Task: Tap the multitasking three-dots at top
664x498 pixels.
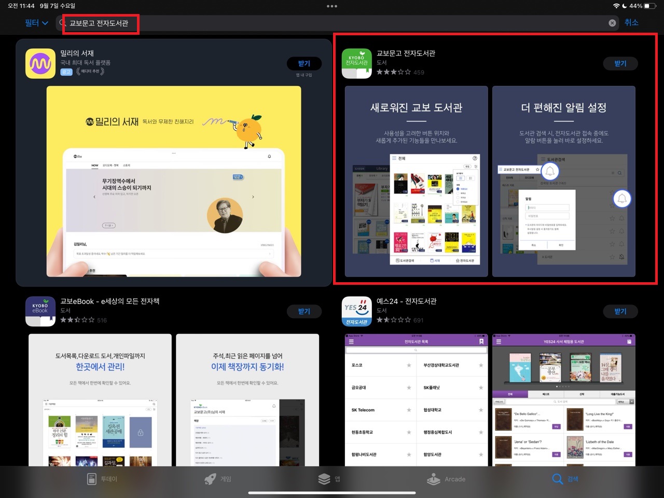Action: [x=332, y=6]
